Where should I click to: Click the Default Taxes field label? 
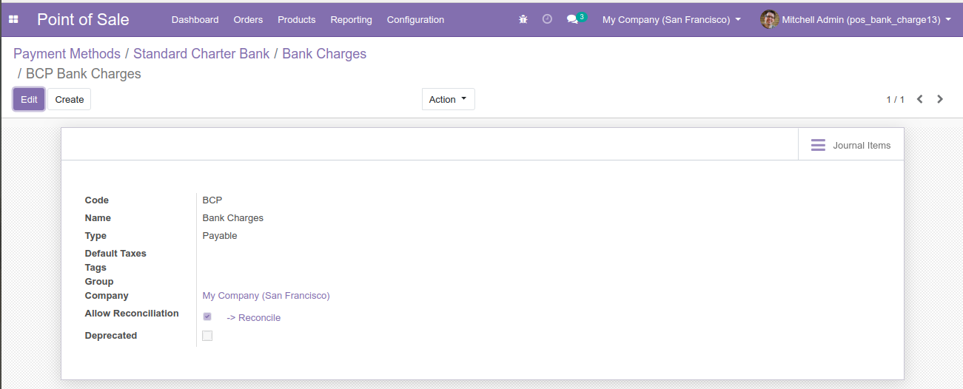pyautogui.click(x=115, y=254)
